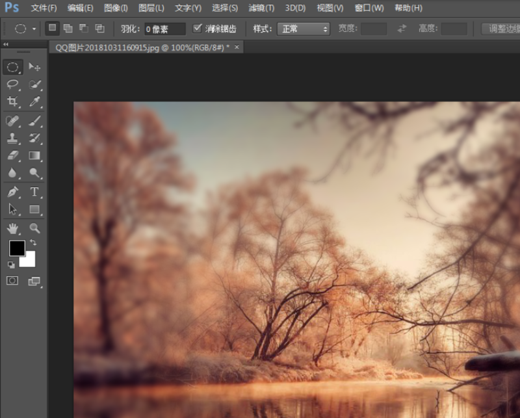This screenshot has width=520, height=418.
Task: Select the Blur tool
Action: pyautogui.click(x=13, y=172)
